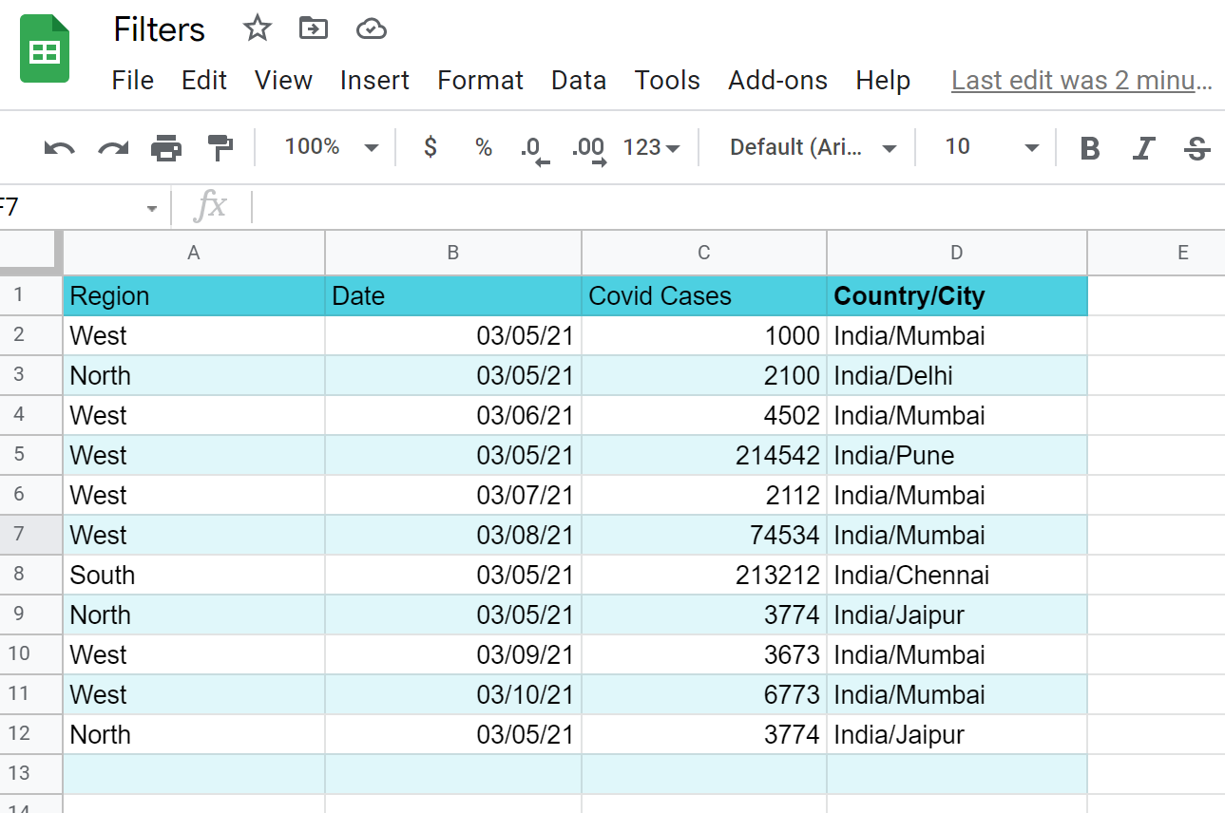Select the Country/City header cell
This screenshot has height=813, width=1225.
click(956, 296)
